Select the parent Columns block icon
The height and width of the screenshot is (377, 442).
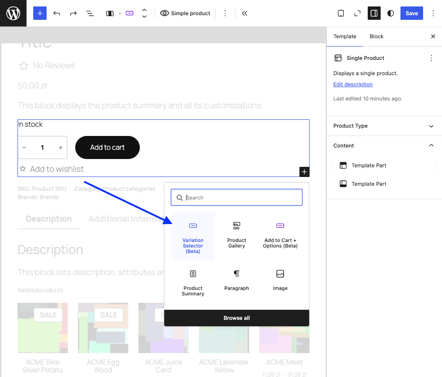110,13
